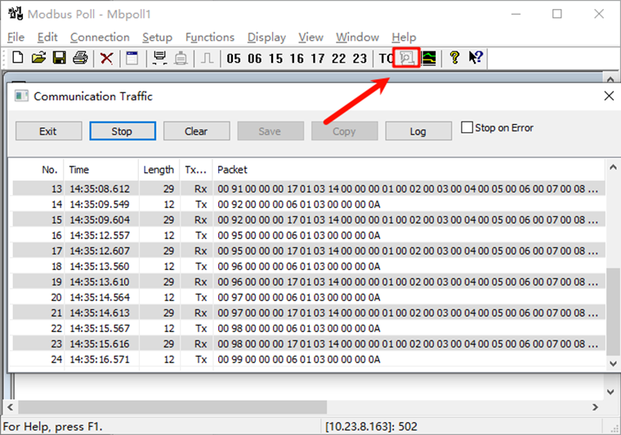Click the main window horizontal scrollbar thumb

[x=172, y=406]
